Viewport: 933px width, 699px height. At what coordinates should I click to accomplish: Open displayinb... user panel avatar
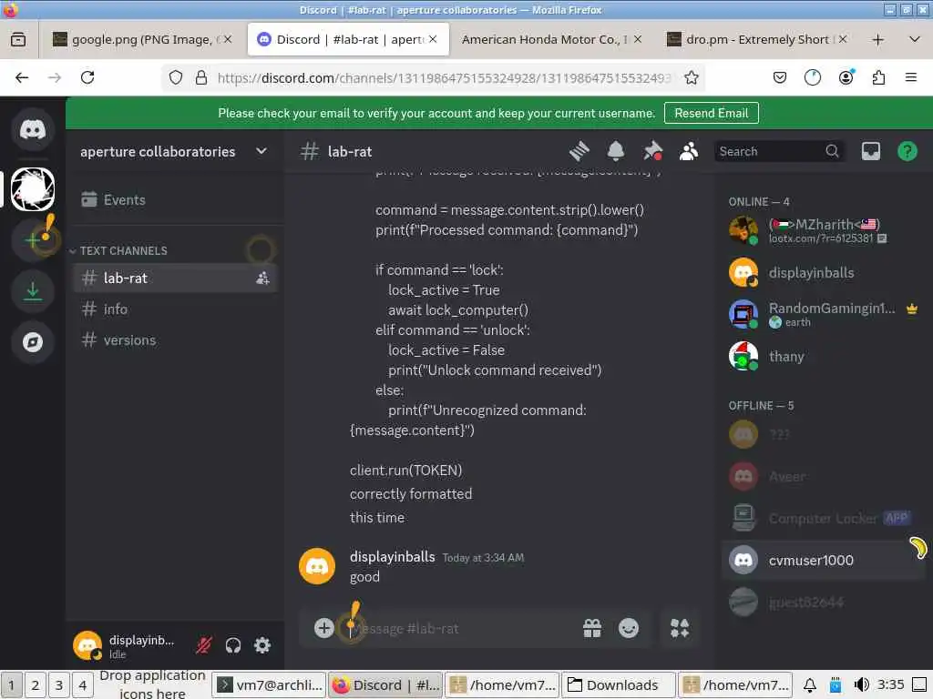coord(87,645)
